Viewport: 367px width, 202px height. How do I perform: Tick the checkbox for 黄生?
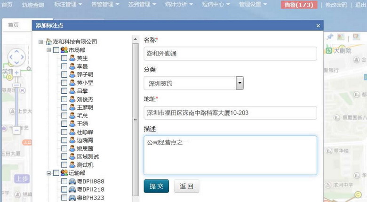click(x=64, y=58)
